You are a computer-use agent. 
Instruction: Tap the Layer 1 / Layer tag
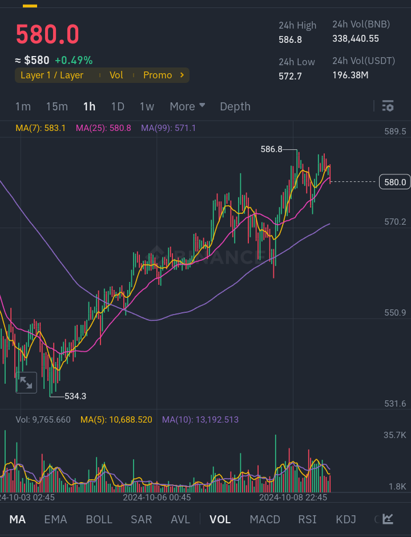(52, 75)
